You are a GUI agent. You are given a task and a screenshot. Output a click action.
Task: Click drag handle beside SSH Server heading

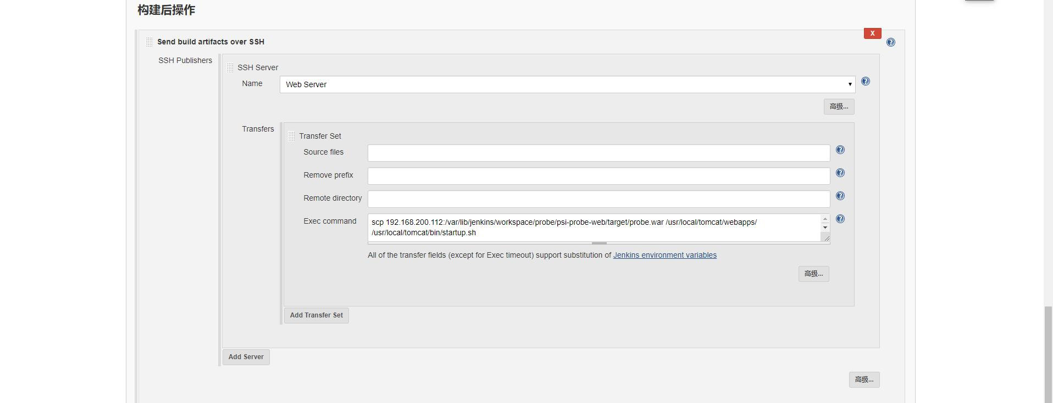point(230,67)
